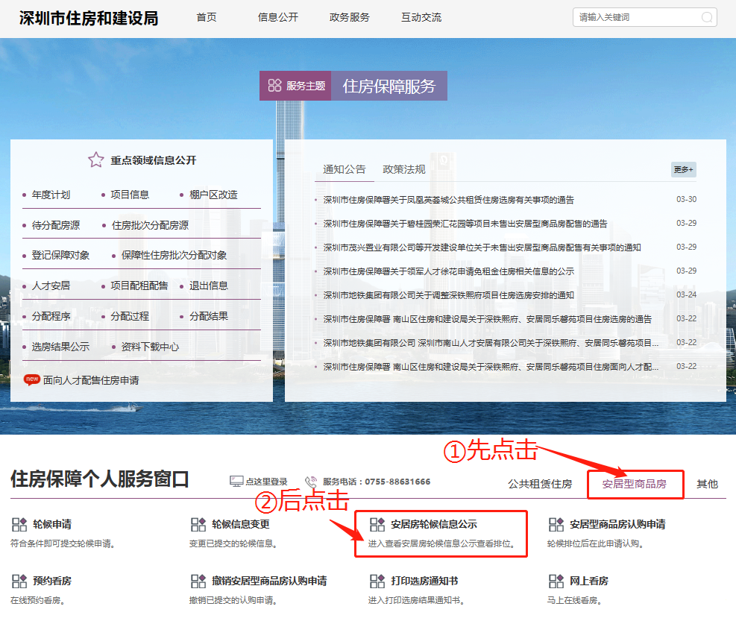This screenshot has height=621, width=736.
Task: Open the 网上看房 service link
Action: [589, 581]
